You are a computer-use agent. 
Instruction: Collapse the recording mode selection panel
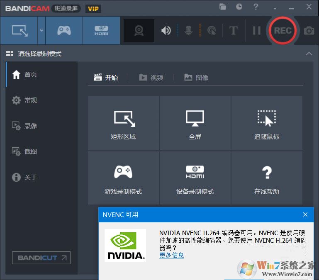coord(309,54)
